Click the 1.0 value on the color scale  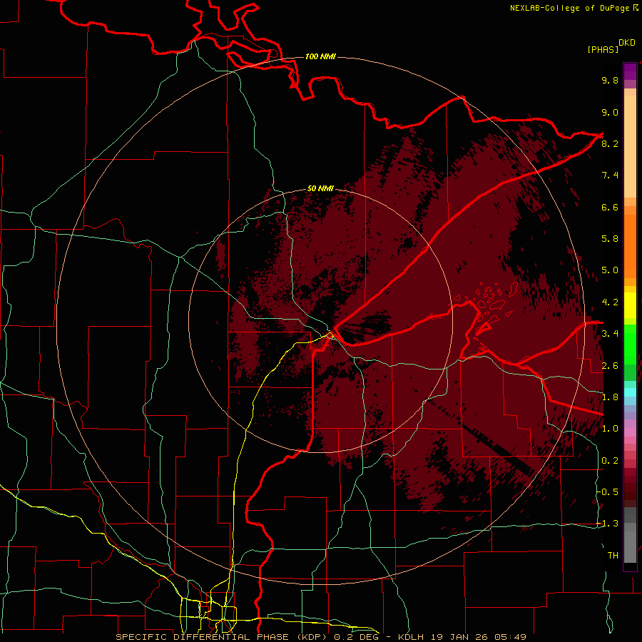coord(610,429)
